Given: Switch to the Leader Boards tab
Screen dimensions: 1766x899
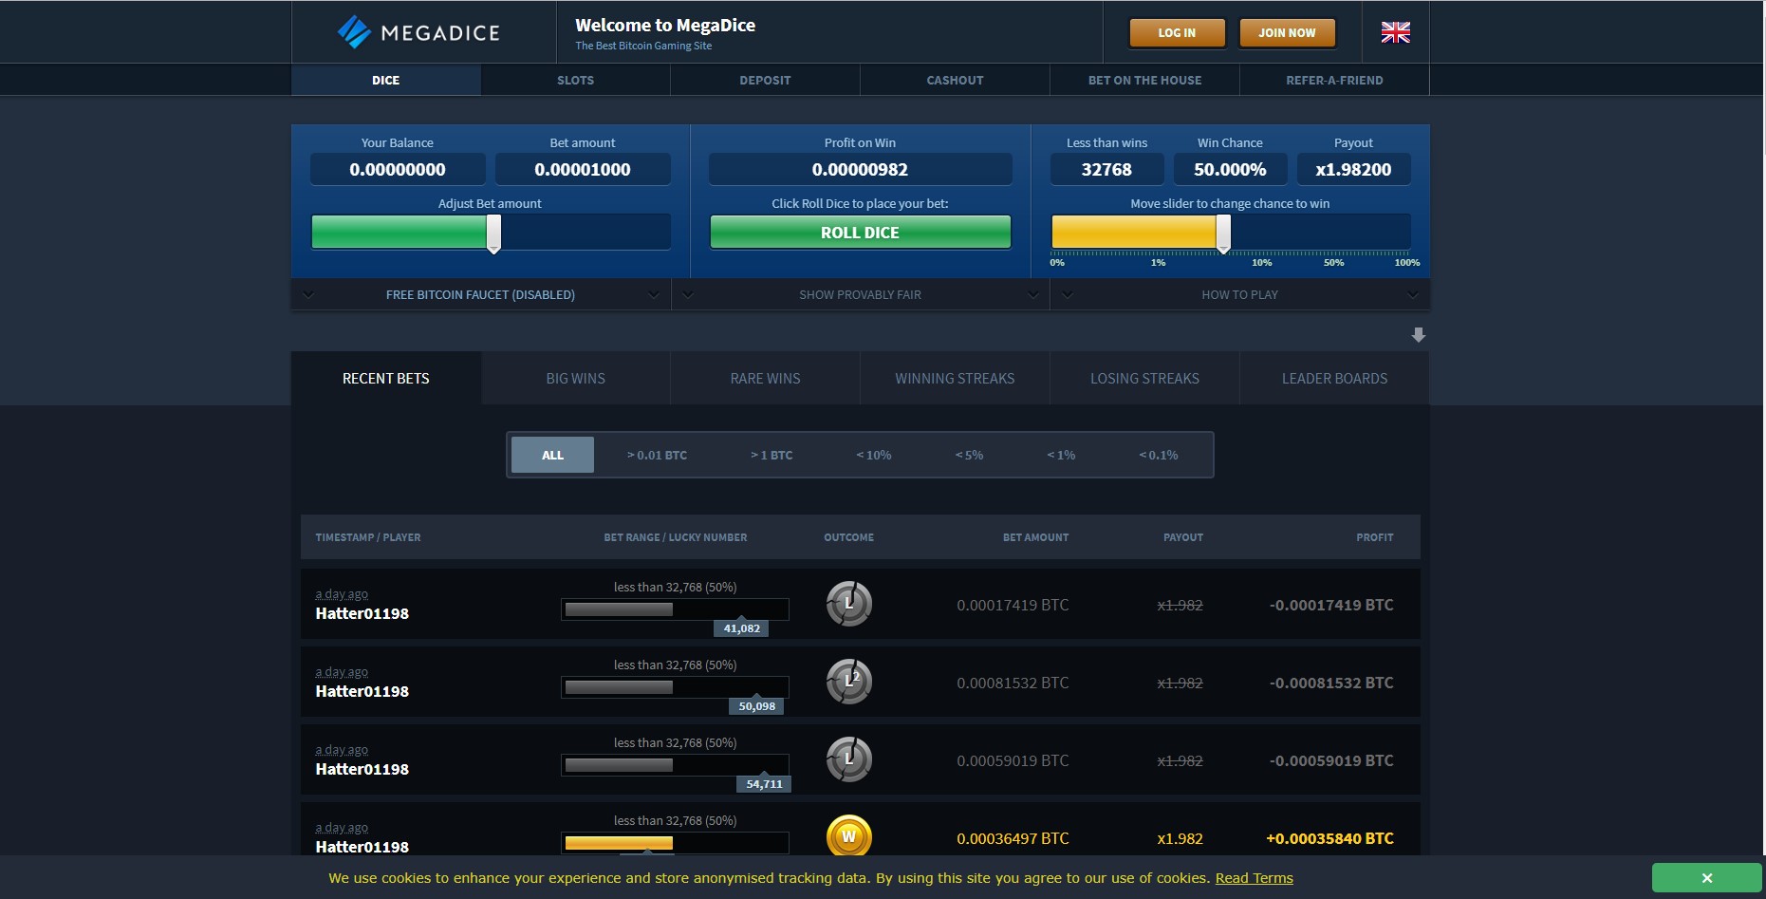Looking at the screenshot, I should 1334,379.
